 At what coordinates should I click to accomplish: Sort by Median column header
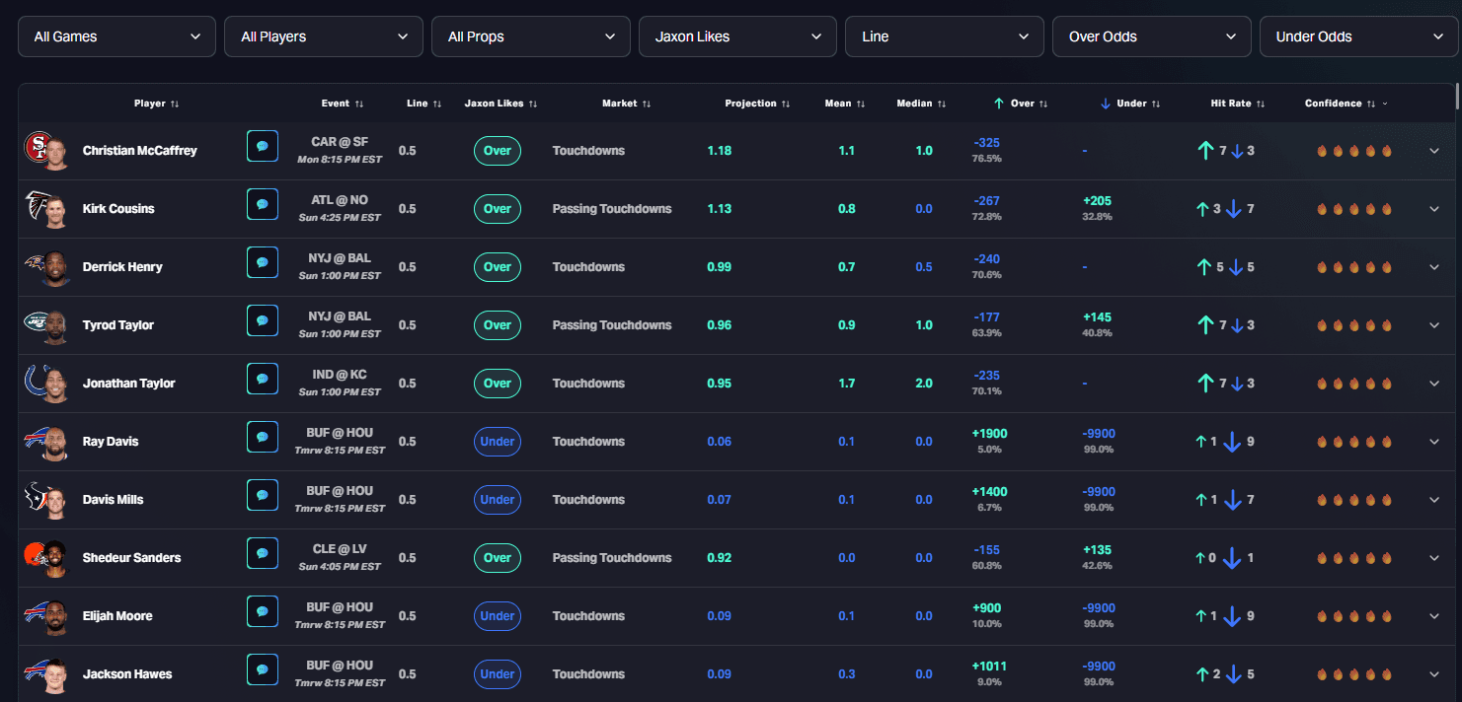click(922, 104)
